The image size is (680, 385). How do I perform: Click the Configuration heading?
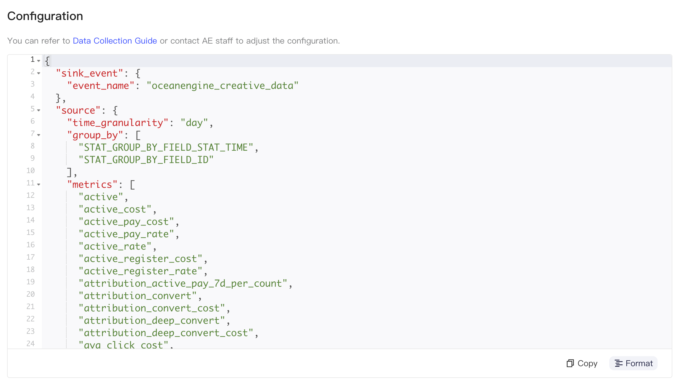coord(45,16)
